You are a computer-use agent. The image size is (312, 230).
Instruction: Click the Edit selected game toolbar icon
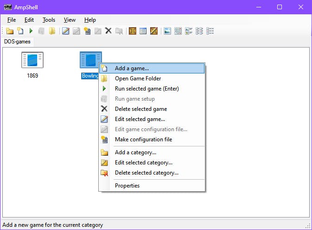coord(66,31)
